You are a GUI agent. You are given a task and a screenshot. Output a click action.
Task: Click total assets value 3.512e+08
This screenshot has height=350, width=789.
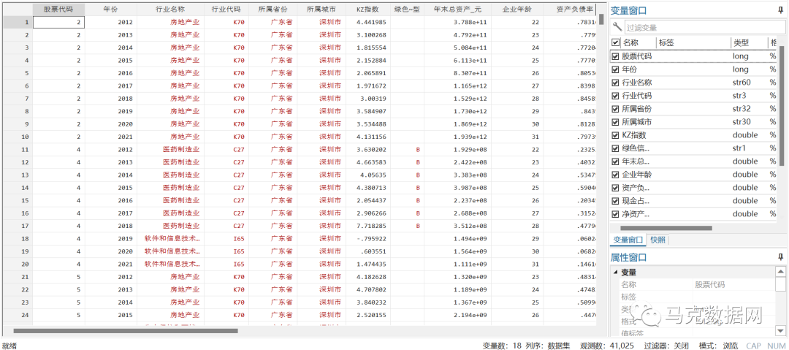(470, 226)
